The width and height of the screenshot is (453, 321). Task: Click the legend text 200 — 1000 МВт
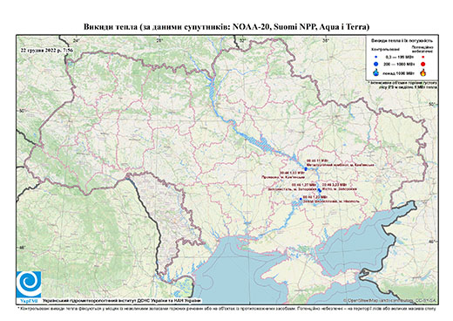point(399,64)
